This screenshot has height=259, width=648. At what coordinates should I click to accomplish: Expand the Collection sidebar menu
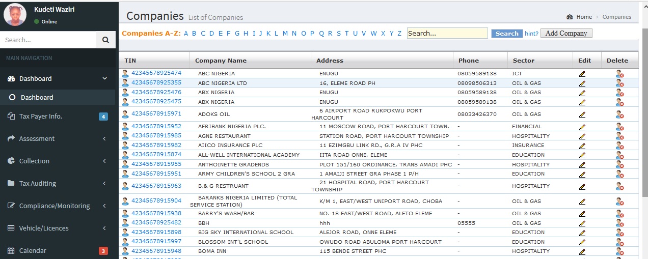(58, 161)
